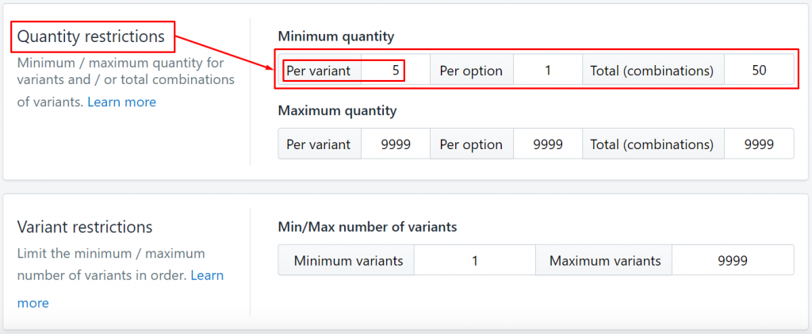Viewport: 812px width, 334px height.
Task: Click Per option label in Maximum quantity row
Action: [471, 144]
